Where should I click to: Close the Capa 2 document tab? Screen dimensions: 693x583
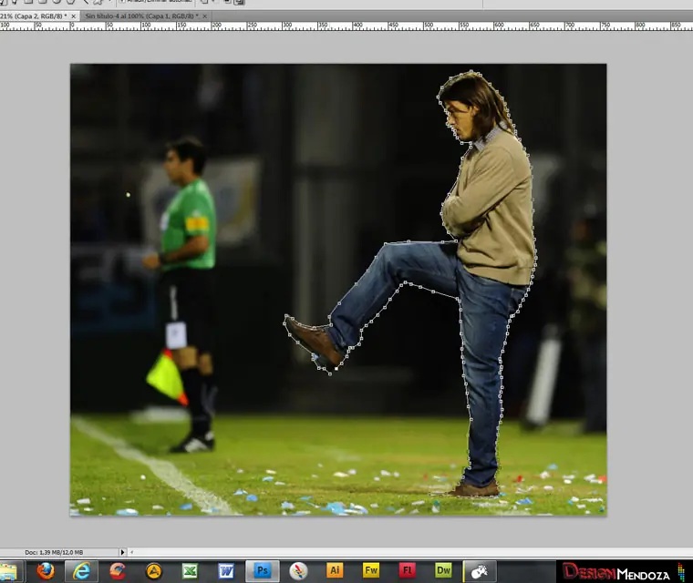[x=74, y=16]
